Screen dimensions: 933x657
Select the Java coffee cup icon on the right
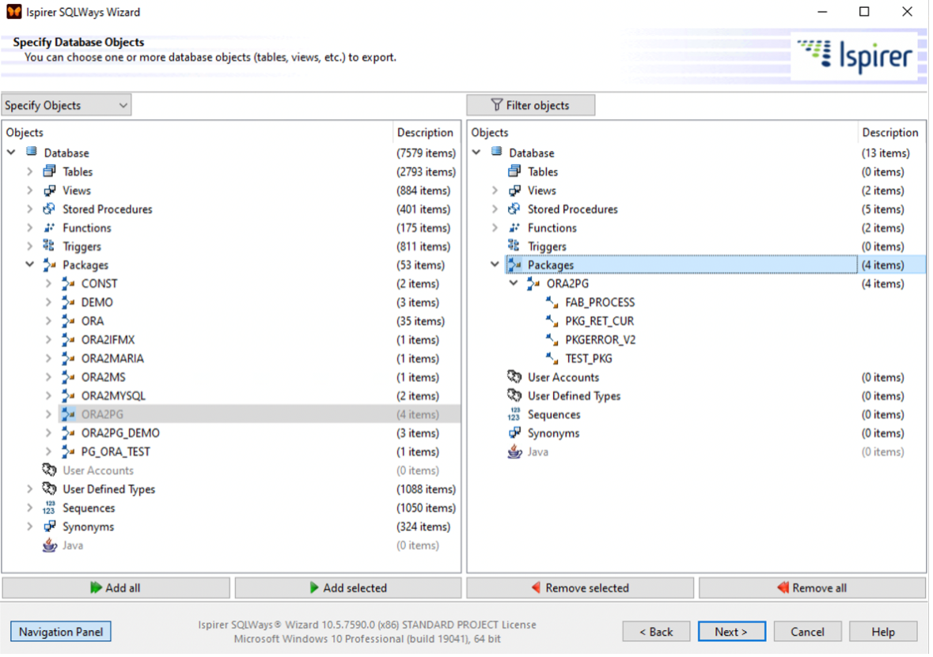point(516,451)
